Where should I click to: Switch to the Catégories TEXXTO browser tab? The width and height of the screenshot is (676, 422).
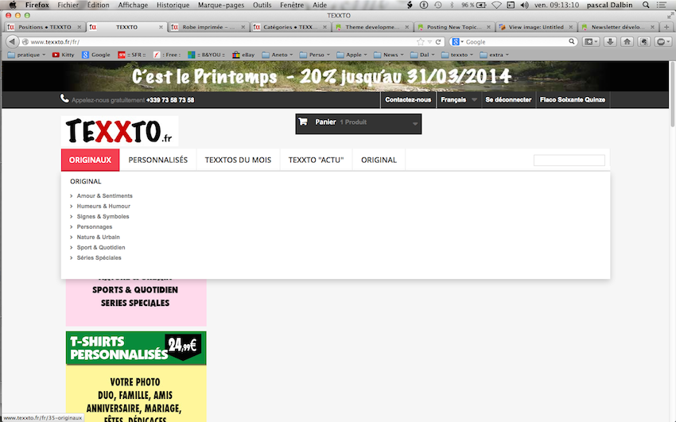[x=290, y=27]
